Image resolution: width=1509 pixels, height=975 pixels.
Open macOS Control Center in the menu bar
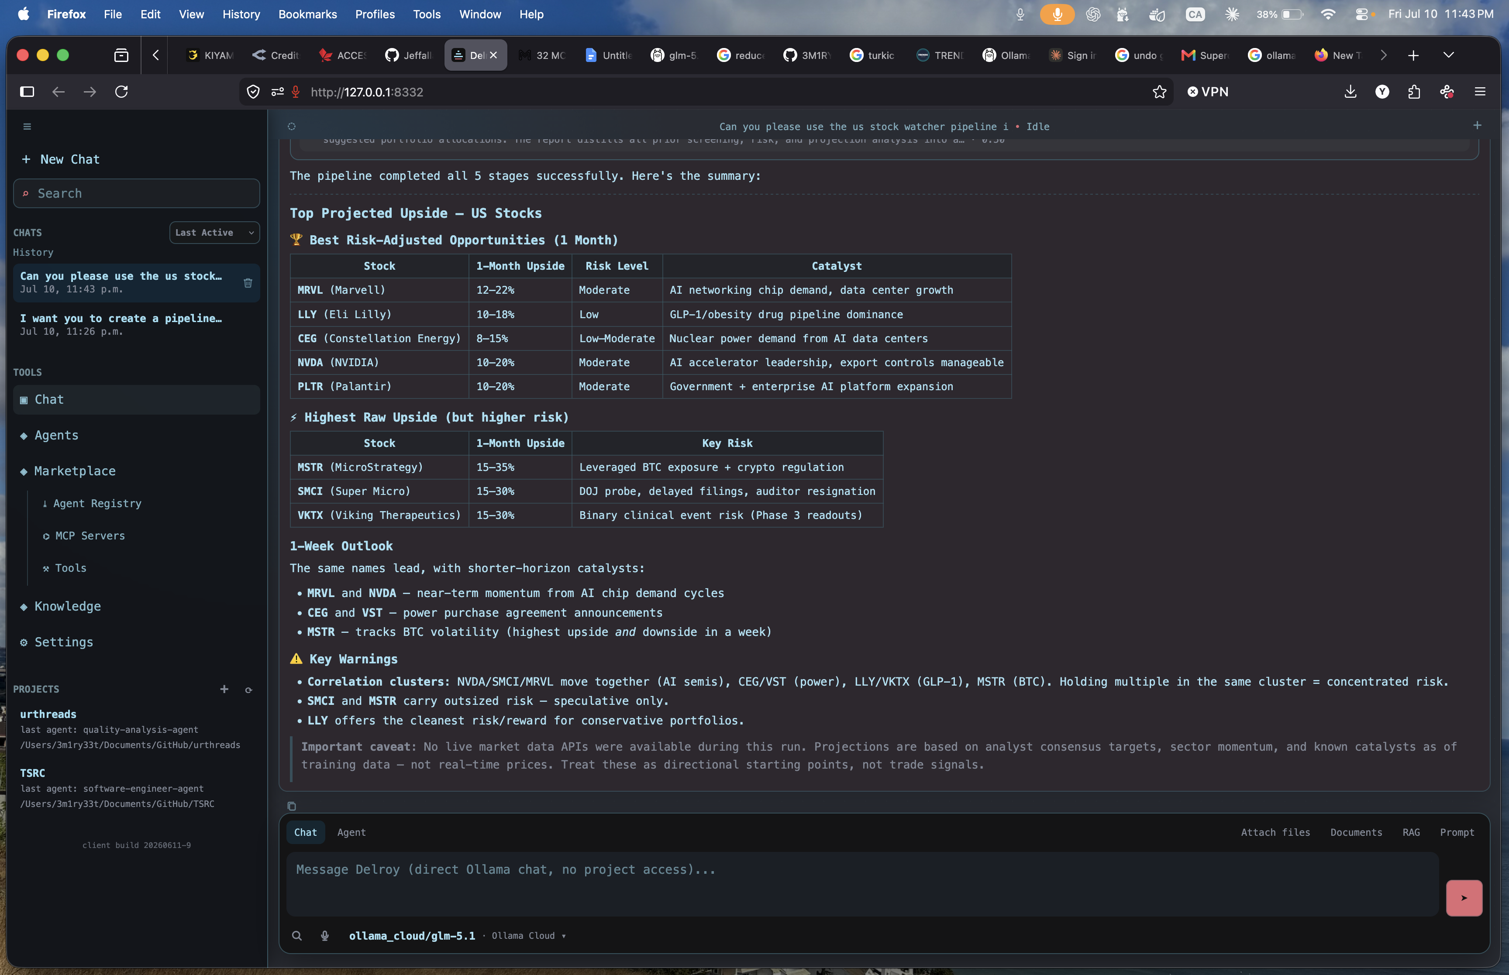point(1361,14)
